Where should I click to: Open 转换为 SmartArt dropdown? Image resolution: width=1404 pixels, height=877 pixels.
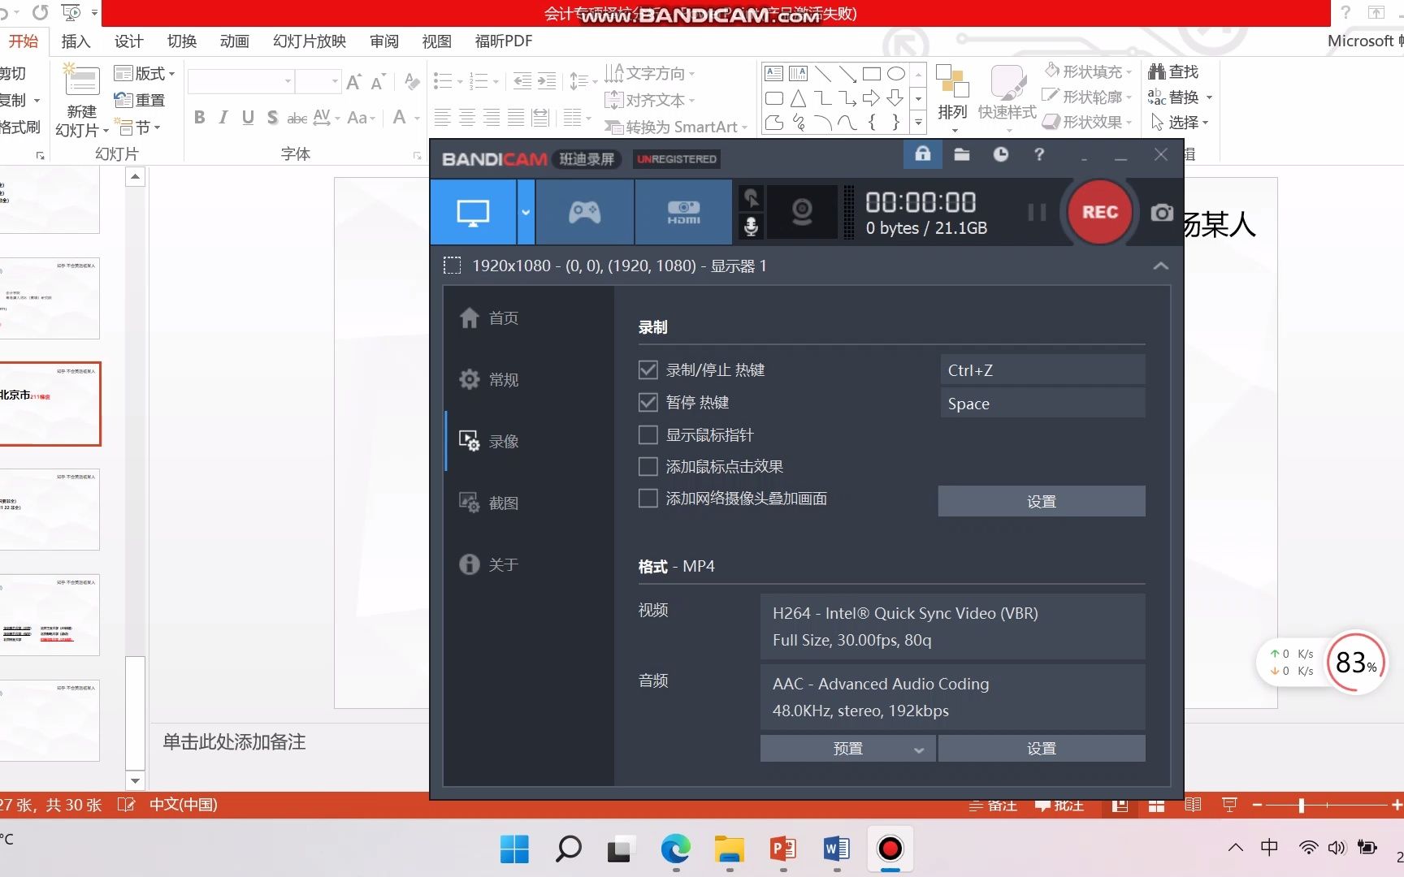coord(676,127)
